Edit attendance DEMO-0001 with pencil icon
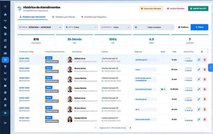 coord(199,60)
